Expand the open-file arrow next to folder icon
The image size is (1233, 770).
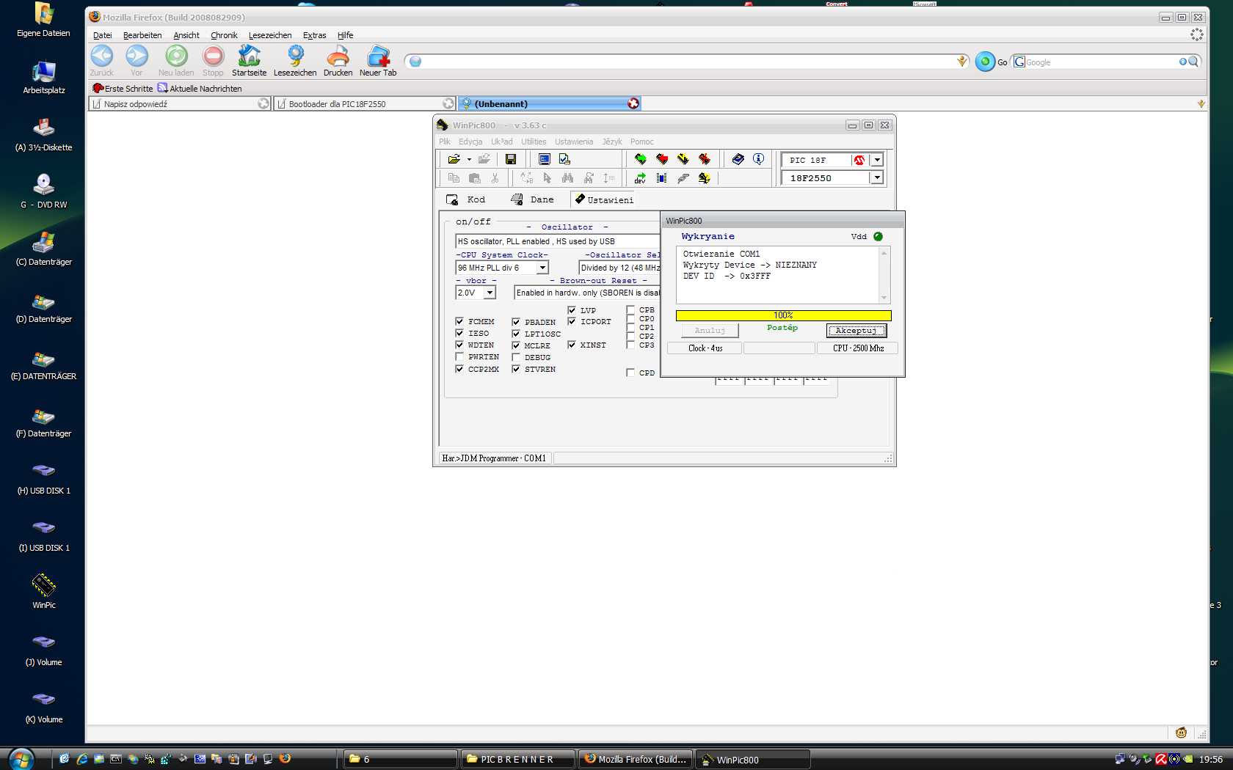(x=469, y=159)
